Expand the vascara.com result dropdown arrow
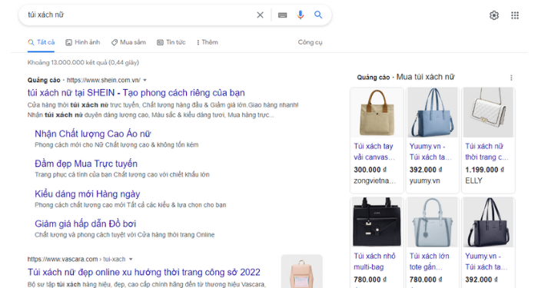Image resolution: width=538 pixels, height=288 pixels. (131, 260)
